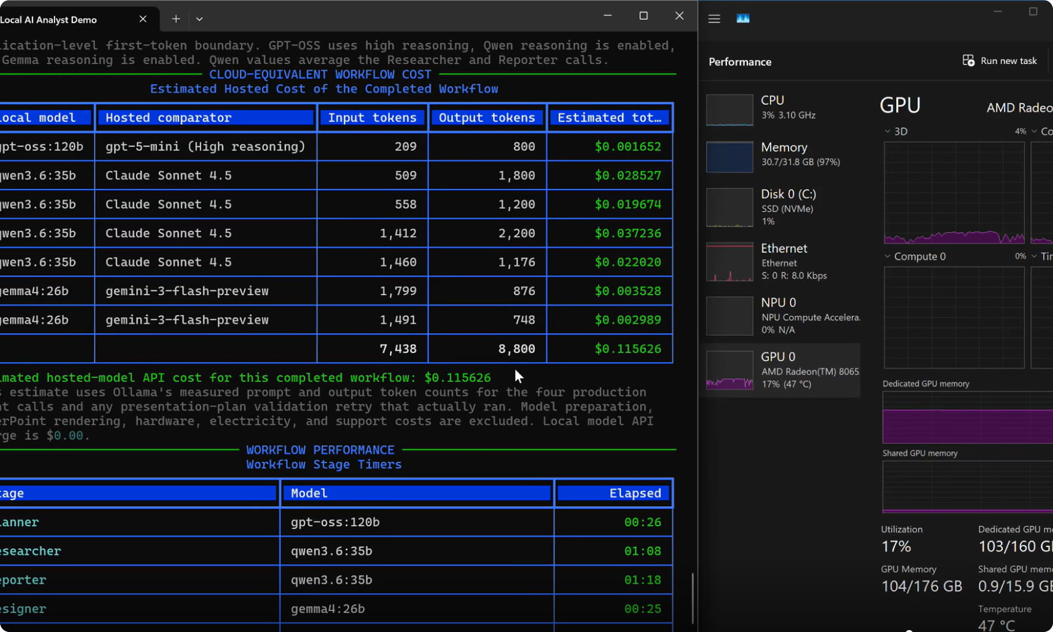Image resolution: width=1053 pixels, height=632 pixels.
Task: Click the 01:18 elapsed time
Action: pyautogui.click(x=643, y=580)
